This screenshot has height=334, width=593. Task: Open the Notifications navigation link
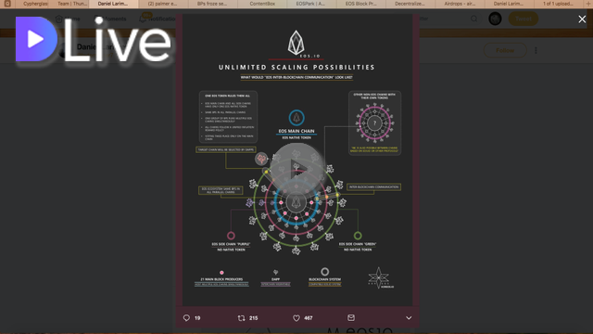click(x=157, y=19)
